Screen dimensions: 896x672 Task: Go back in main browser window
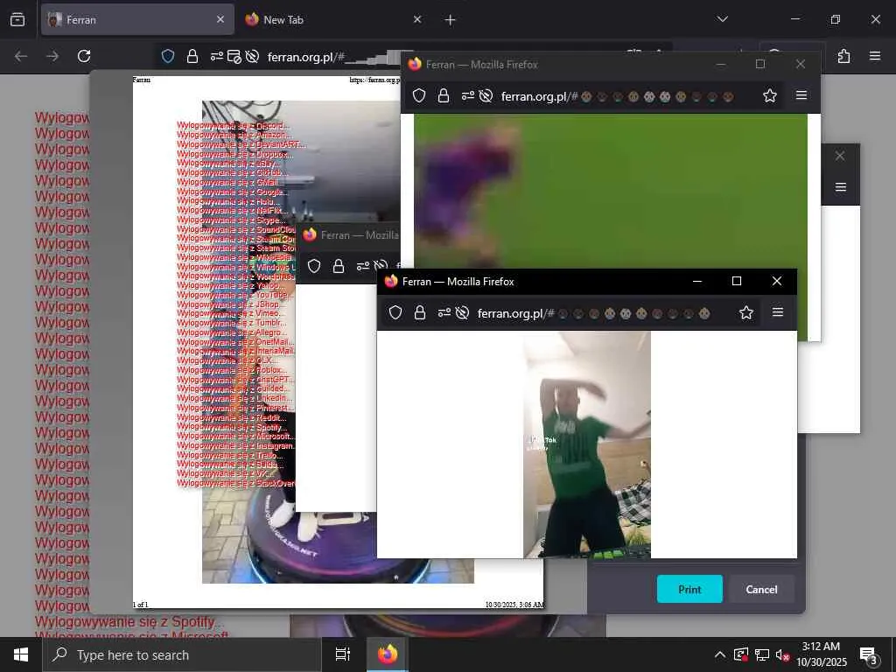(x=21, y=56)
